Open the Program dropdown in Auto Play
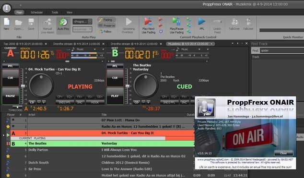The width and height of the screenshot is (304, 178). pyautogui.click(x=90, y=22)
